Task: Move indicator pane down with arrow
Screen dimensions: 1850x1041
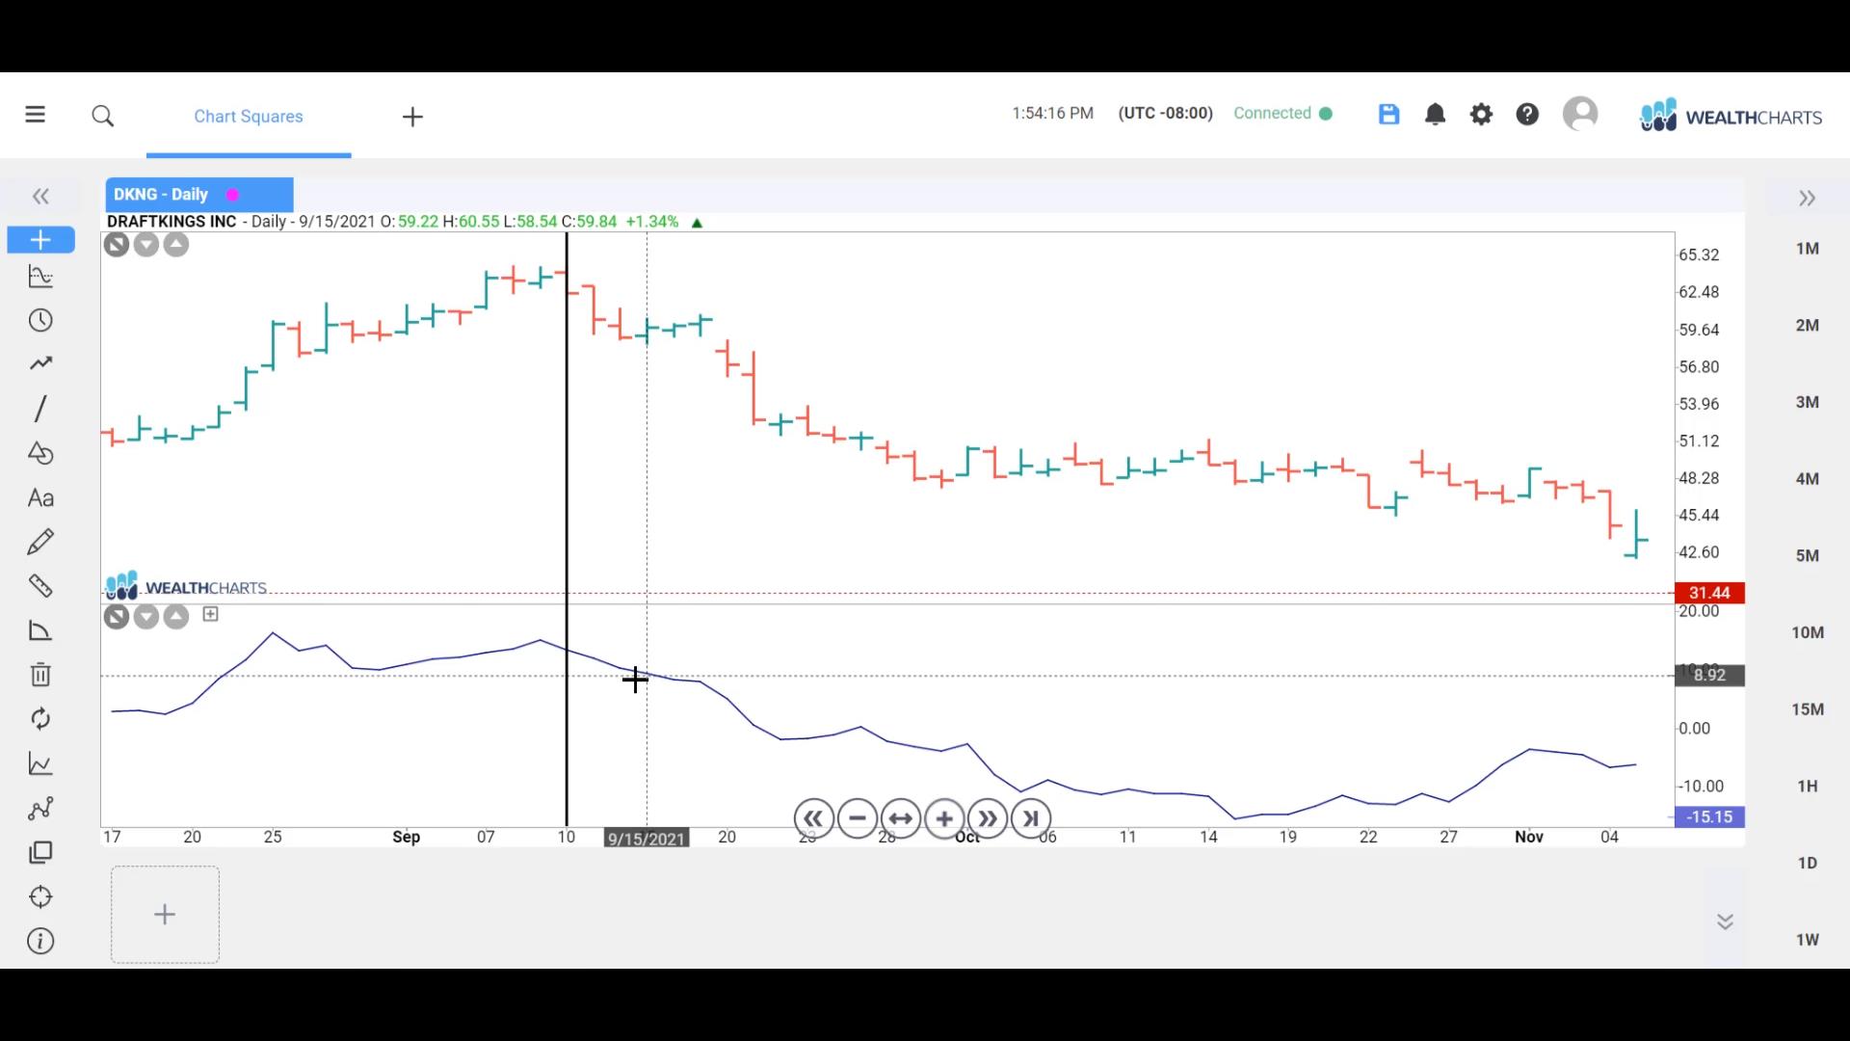Action: pos(146,617)
